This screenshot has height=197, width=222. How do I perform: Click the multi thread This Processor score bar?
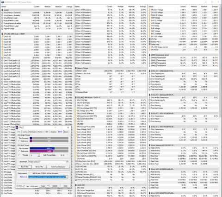click(49, 148)
